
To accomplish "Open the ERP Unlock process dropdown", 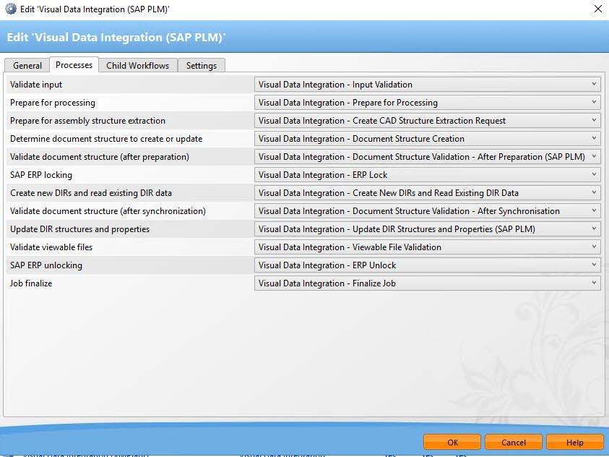I will (428, 265).
